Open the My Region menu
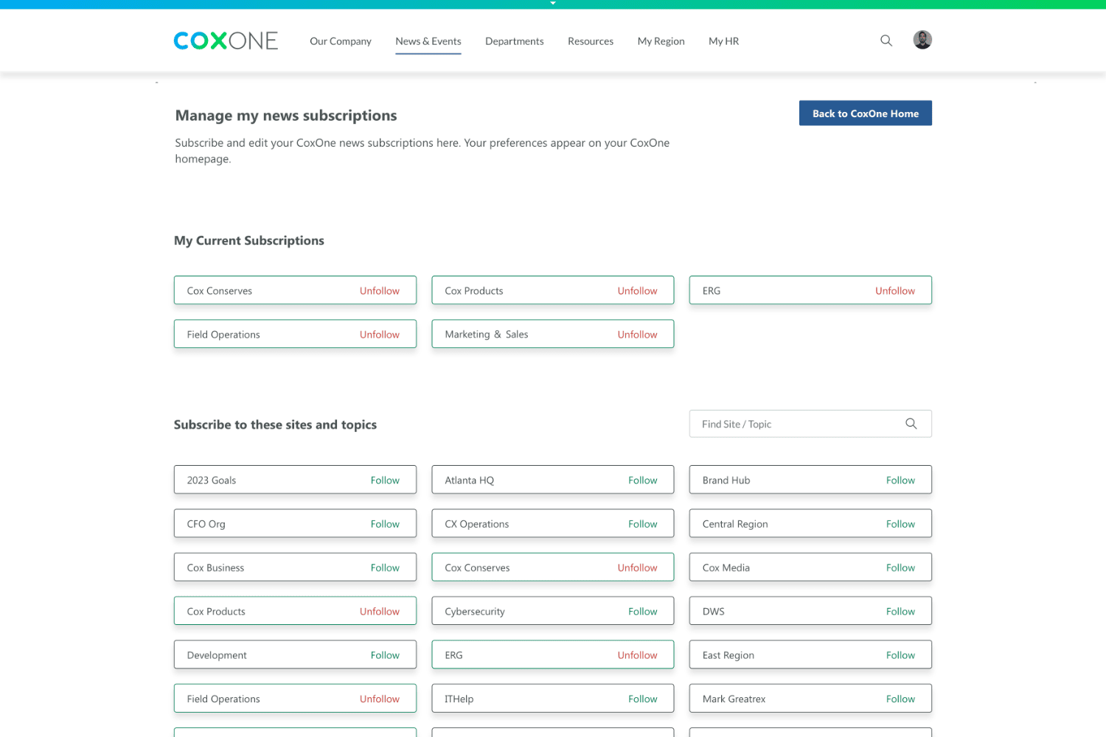The height and width of the screenshot is (737, 1106). tap(661, 41)
